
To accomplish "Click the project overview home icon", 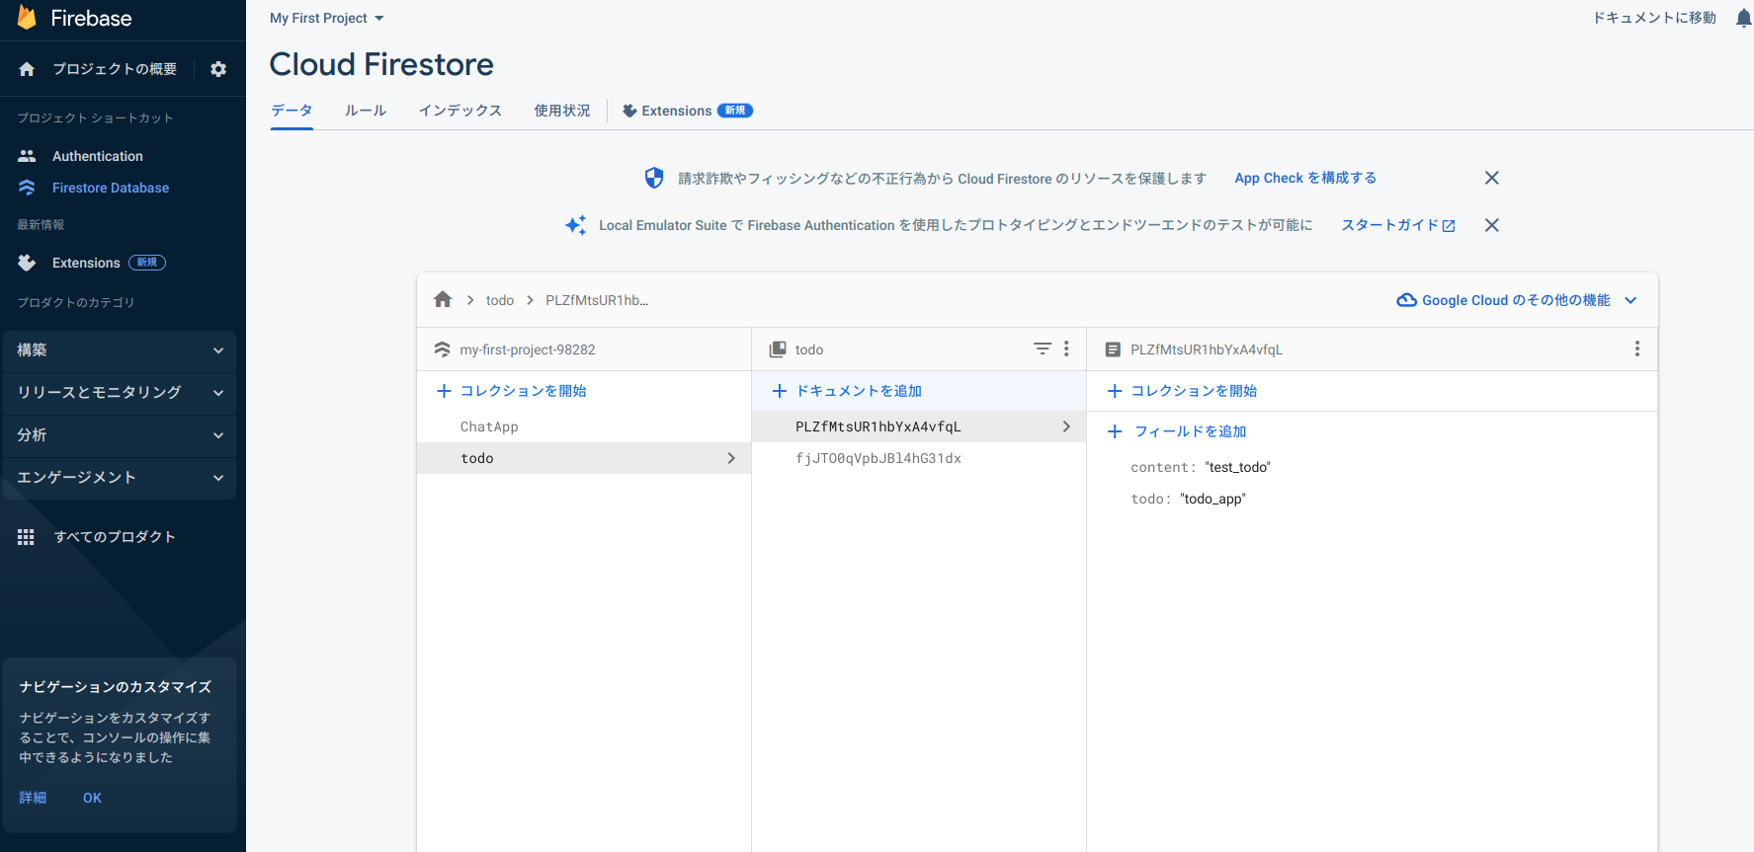I will tap(27, 69).
